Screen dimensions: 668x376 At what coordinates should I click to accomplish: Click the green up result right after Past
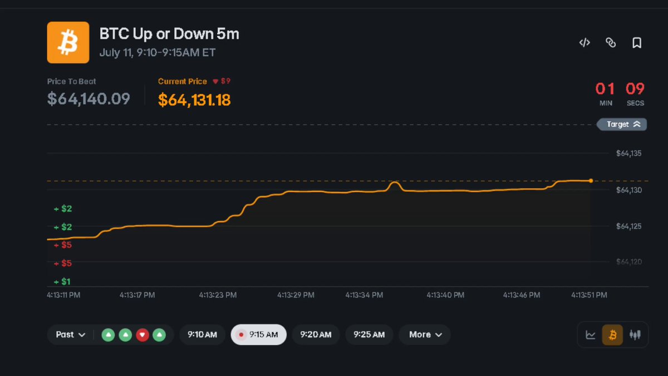109,335
